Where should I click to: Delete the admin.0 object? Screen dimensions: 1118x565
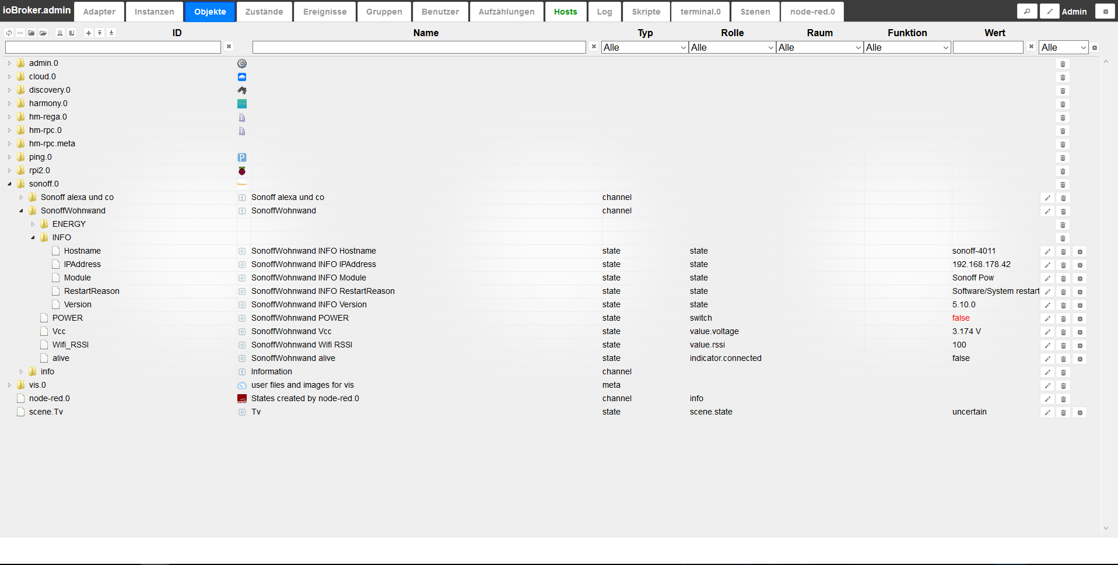(1063, 64)
